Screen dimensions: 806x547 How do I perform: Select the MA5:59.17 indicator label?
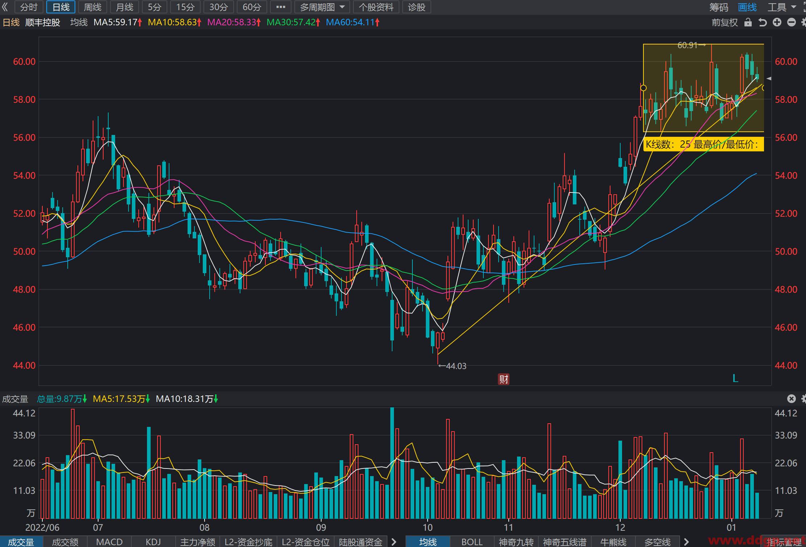click(x=118, y=22)
